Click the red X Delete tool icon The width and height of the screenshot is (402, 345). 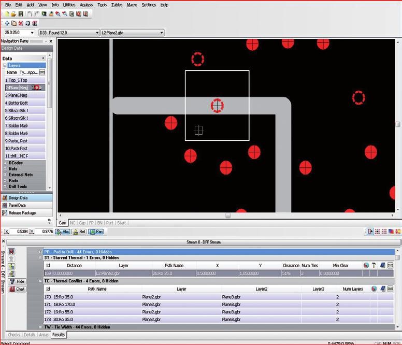pos(21,23)
